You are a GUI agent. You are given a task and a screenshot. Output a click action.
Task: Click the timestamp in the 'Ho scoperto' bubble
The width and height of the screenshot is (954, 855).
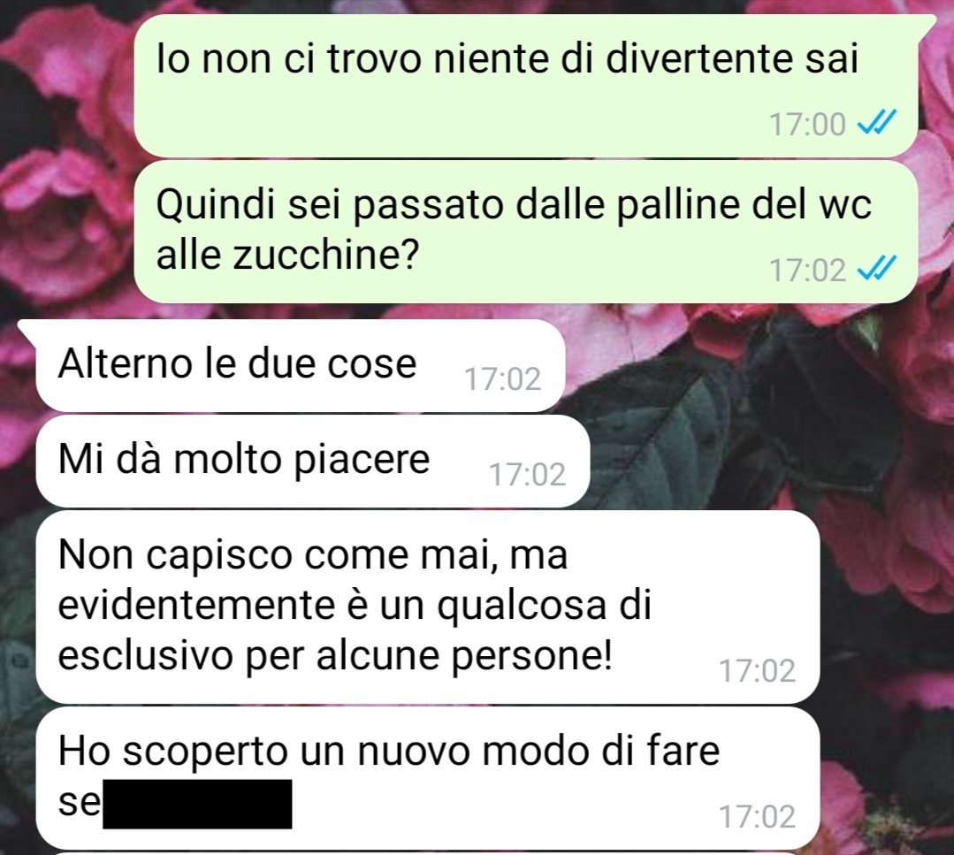coord(758,816)
